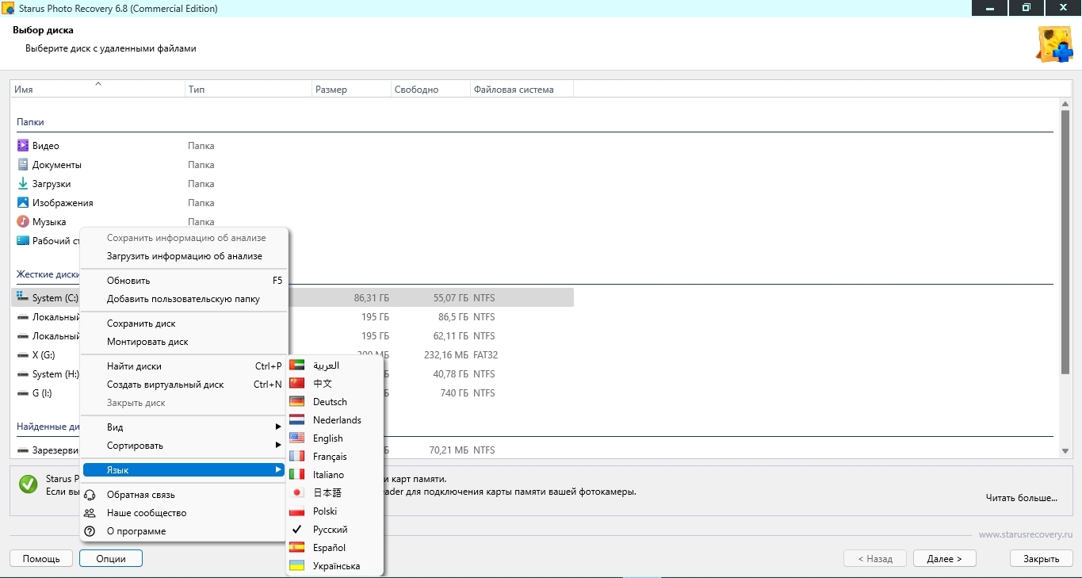Switch language to Deutsch
This screenshot has width=1082, height=578.
335,402
